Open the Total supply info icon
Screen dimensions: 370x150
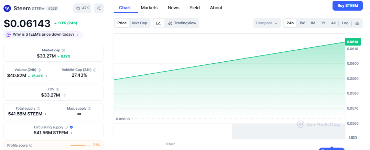click(x=39, y=109)
